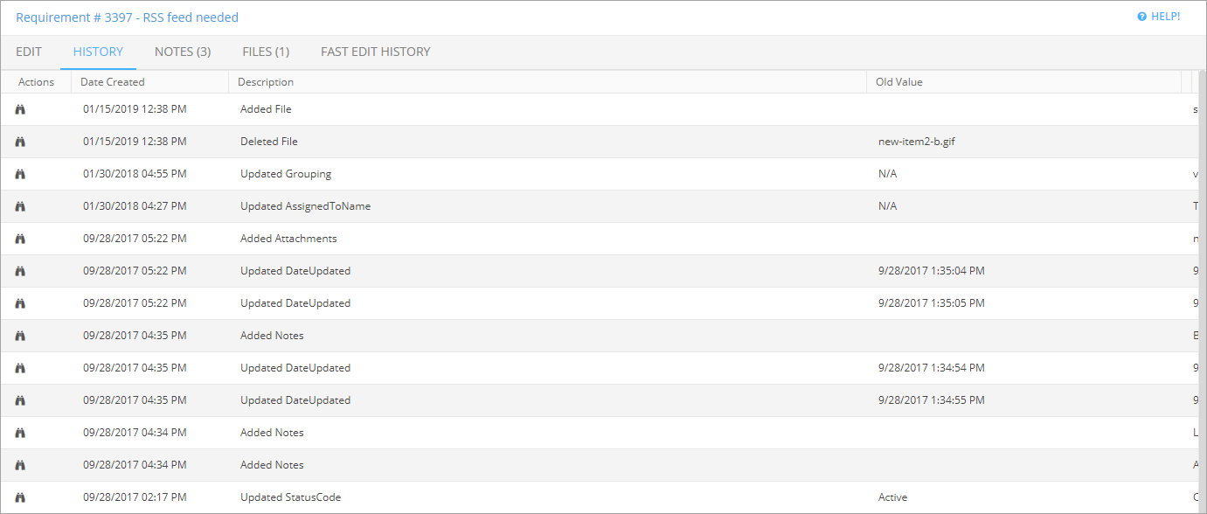Click the blue Help question mark icon
This screenshot has height=514, width=1207.
(x=1141, y=17)
